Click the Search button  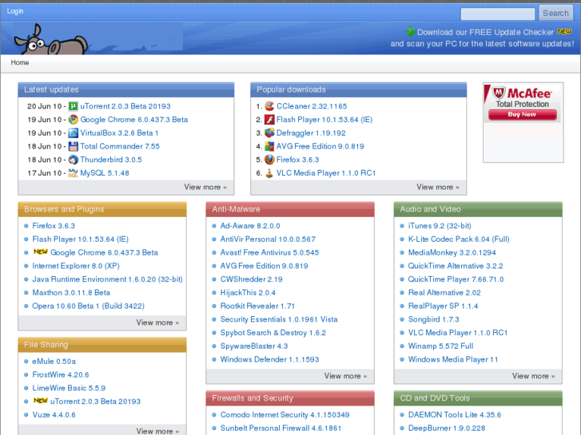[x=555, y=14]
